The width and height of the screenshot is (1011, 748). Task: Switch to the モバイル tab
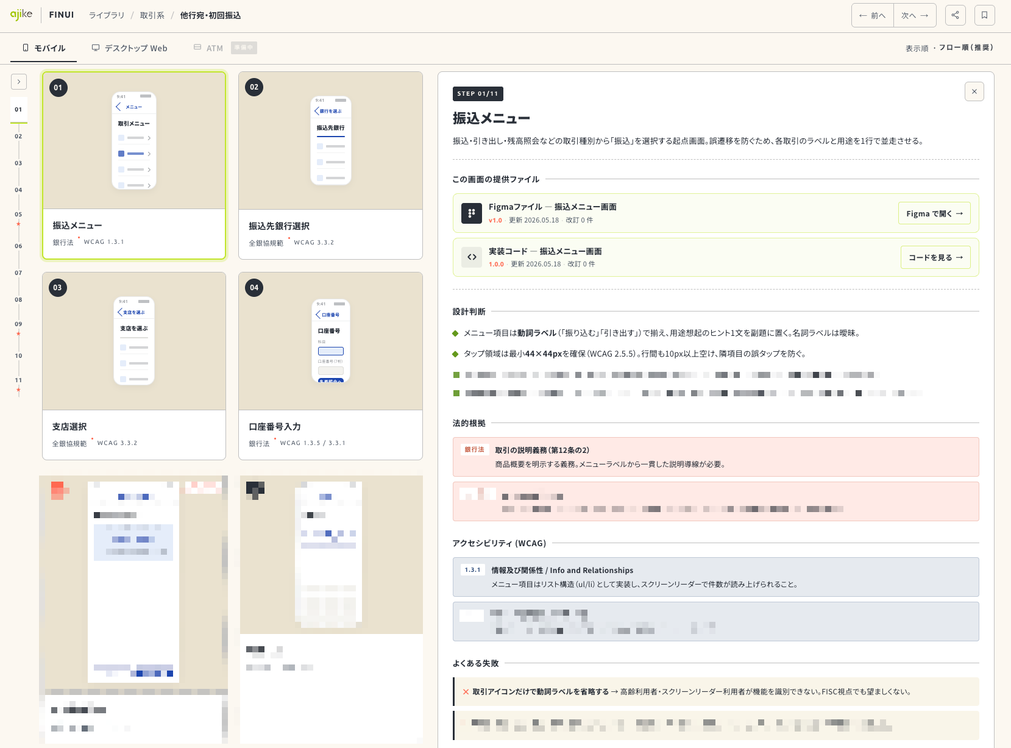coord(43,48)
